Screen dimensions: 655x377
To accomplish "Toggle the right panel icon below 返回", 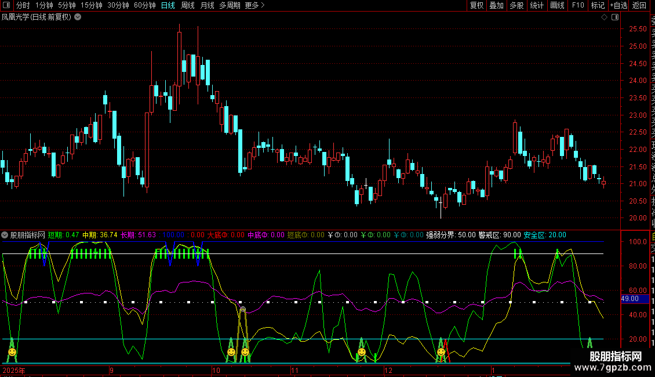I will click(x=616, y=17).
